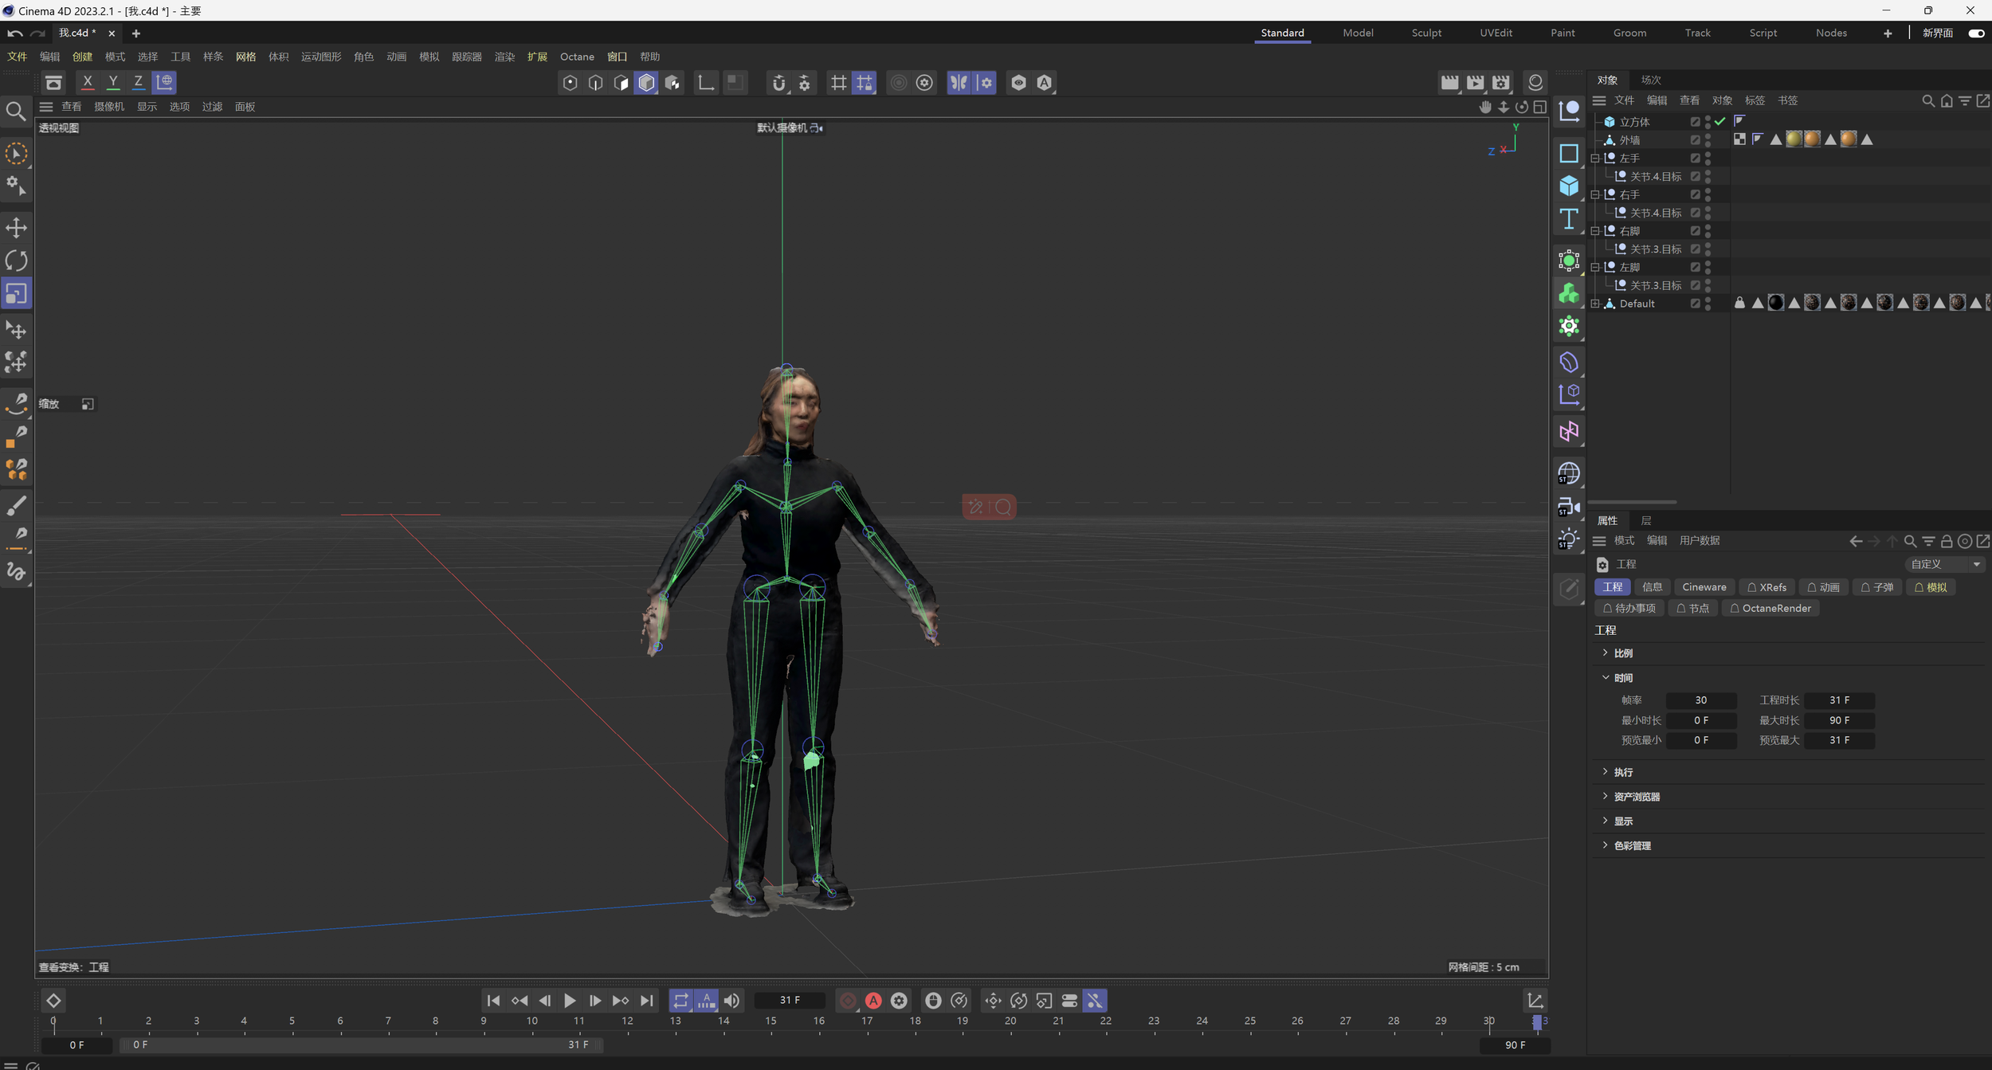Open the 自定义 dropdown in attributes
Image resolution: width=1992 pixels, height=1070 pixels.
coord(1944,564)
